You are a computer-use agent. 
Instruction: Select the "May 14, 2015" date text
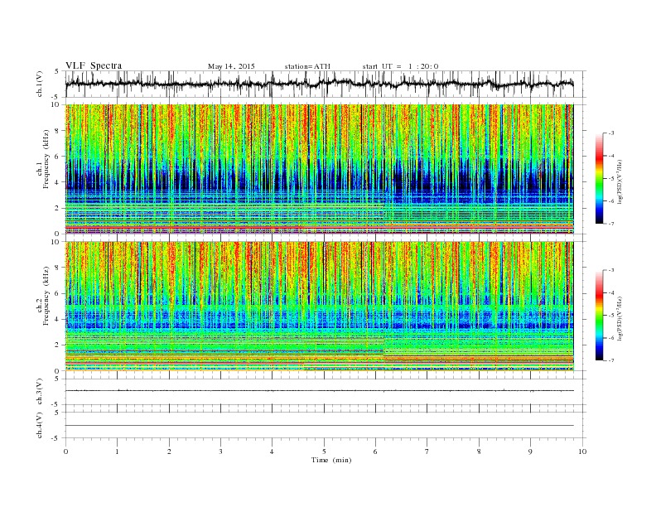tap(231, 66)
